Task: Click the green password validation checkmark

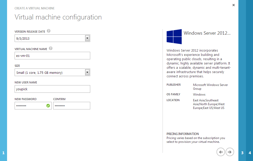Action: click(48, 106)
